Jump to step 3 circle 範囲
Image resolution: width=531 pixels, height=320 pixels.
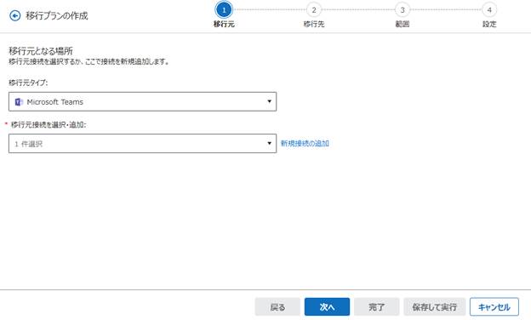403,10
